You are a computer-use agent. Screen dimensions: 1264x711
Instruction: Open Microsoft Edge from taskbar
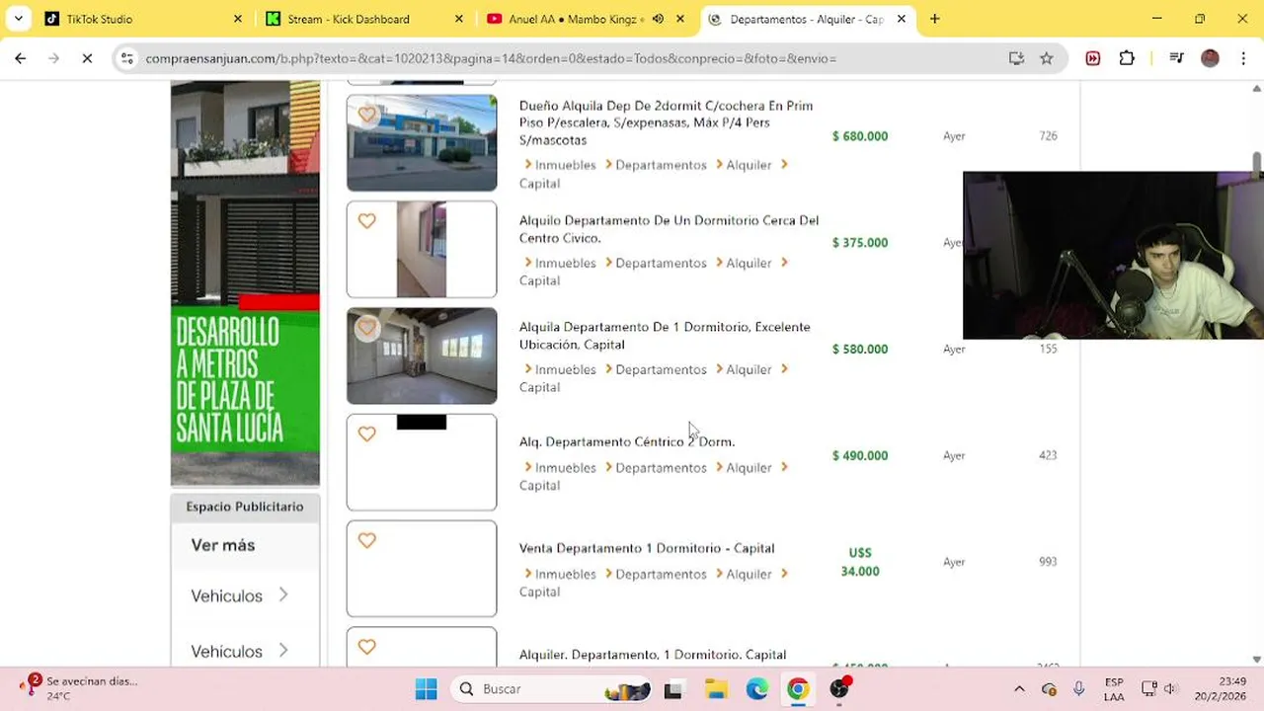[757, 689]
